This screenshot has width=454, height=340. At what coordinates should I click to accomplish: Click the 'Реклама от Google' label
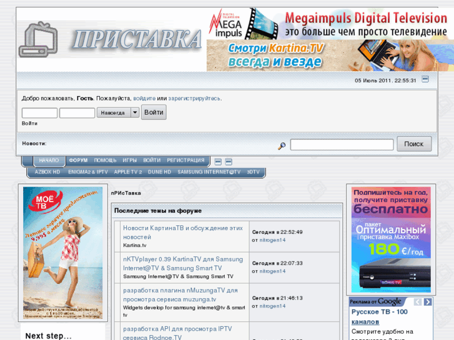pos(375,302)
